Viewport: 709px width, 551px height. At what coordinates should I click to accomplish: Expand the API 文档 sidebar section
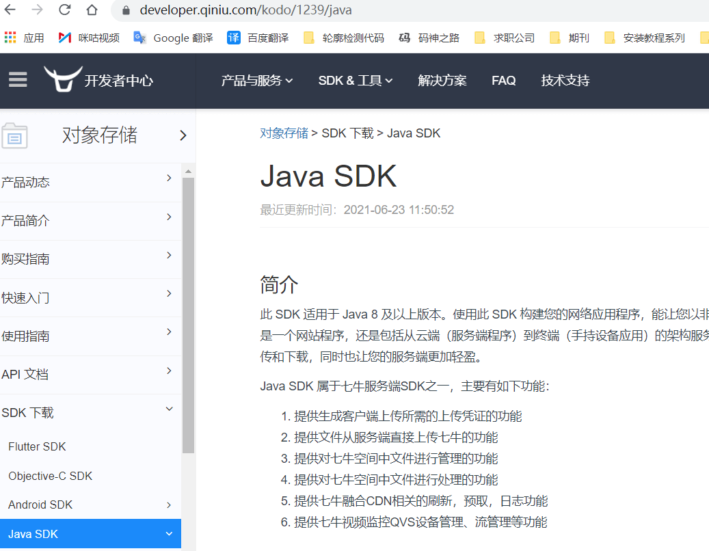click(x=90, y=374)
